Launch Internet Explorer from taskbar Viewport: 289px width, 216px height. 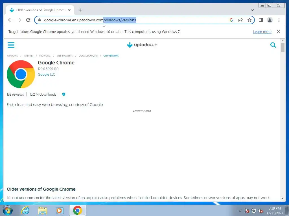coord(25,210)
